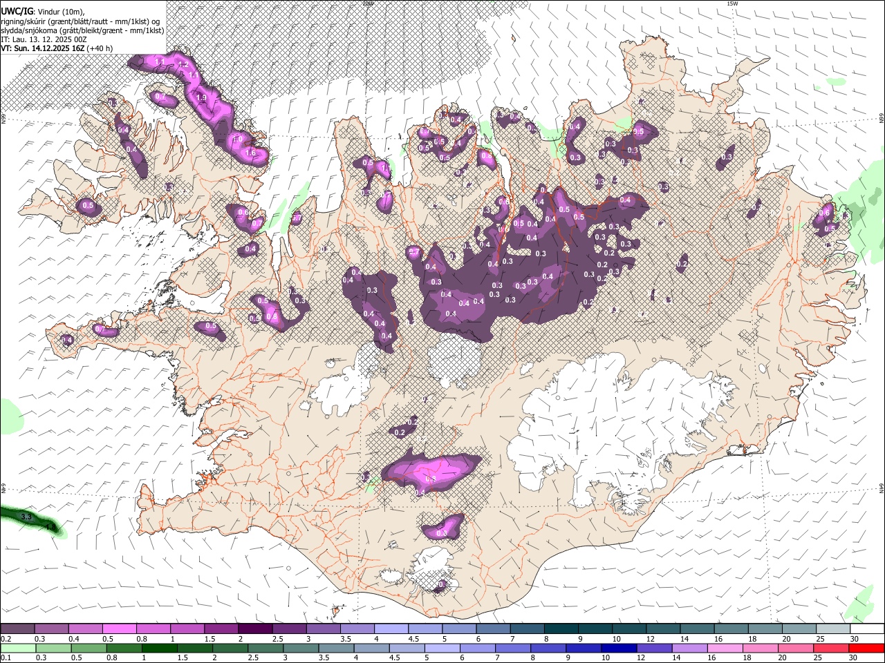Click the '1.9' snowfall value in the Westfjords

click(x=201, y=98)
